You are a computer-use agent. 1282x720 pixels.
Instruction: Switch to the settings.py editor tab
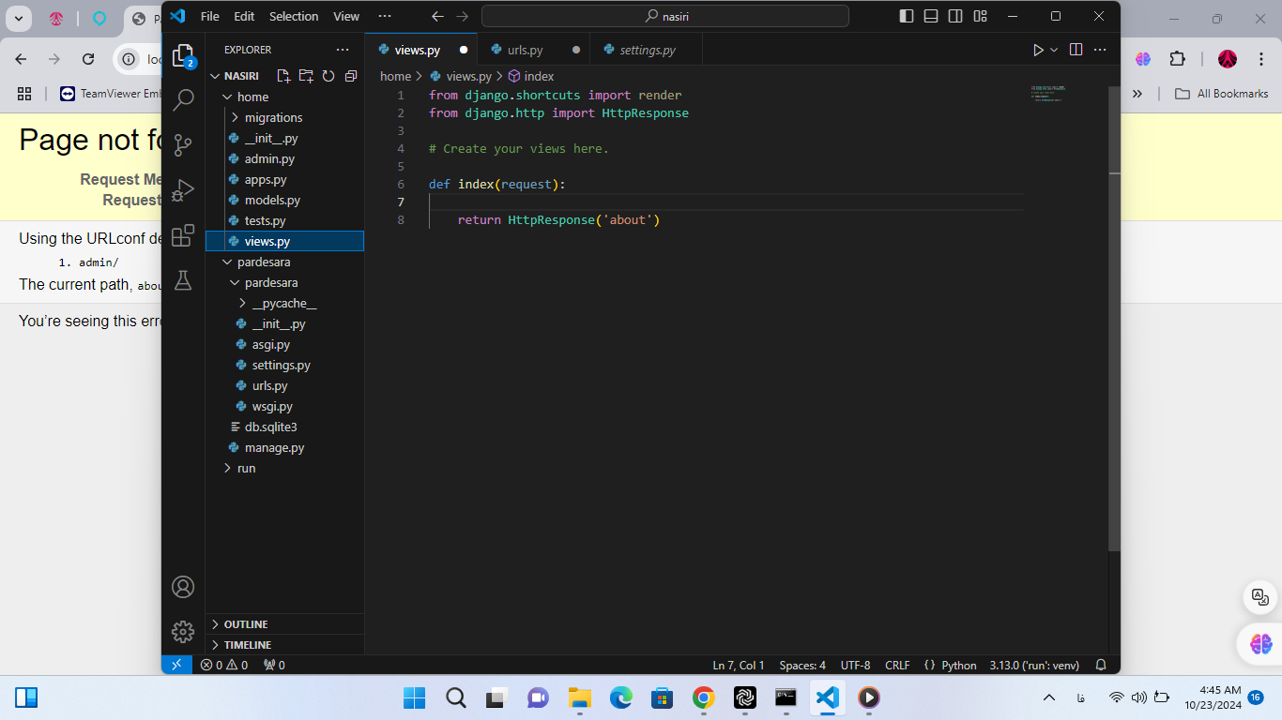[x=648, y=50]
